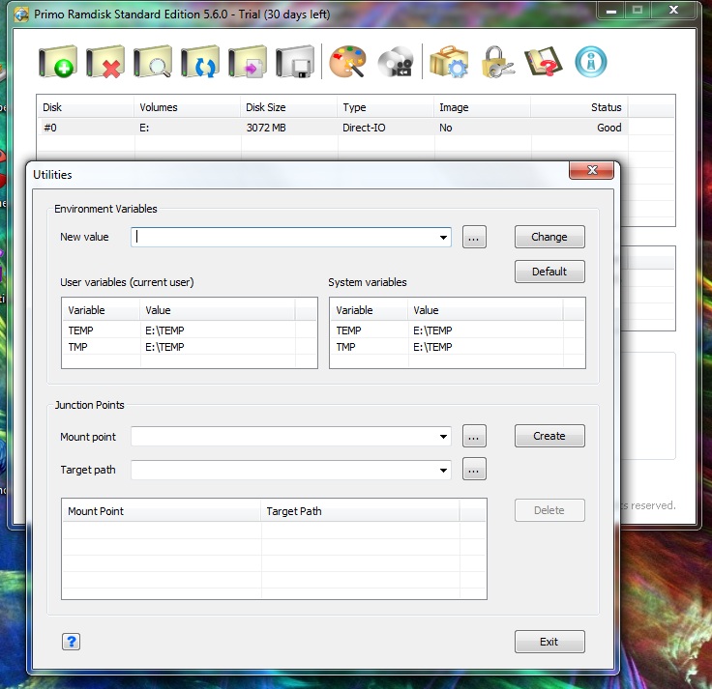The width and height of the screenshot is (712, 689).
Task: Click E:\TEMP value of system TEMP
Action: (x=432, y=330)
